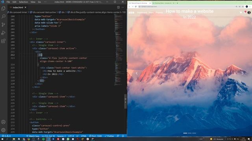252x141 pixels.
Task: Close the second browser tab
Action: pos(174,3)
